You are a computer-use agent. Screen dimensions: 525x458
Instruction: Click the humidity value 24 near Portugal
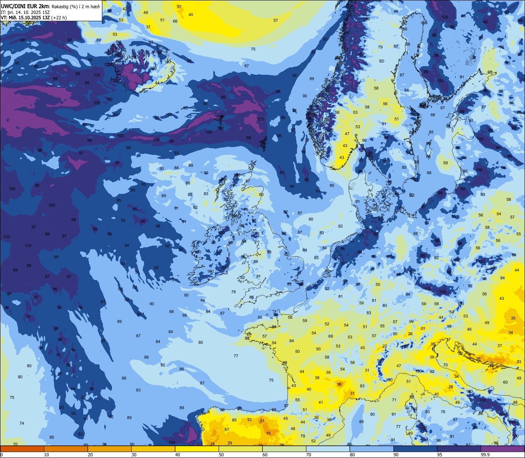(x=212, y=444)
